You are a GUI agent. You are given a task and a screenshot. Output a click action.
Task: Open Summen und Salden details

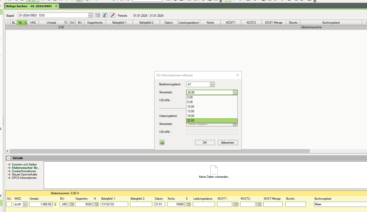(24, 164)
